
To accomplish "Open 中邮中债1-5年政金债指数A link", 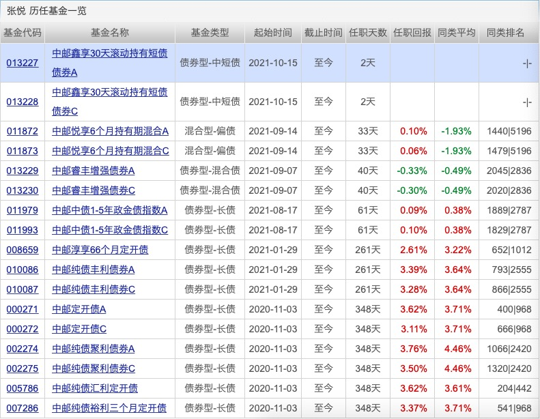I will click(110, 210).
